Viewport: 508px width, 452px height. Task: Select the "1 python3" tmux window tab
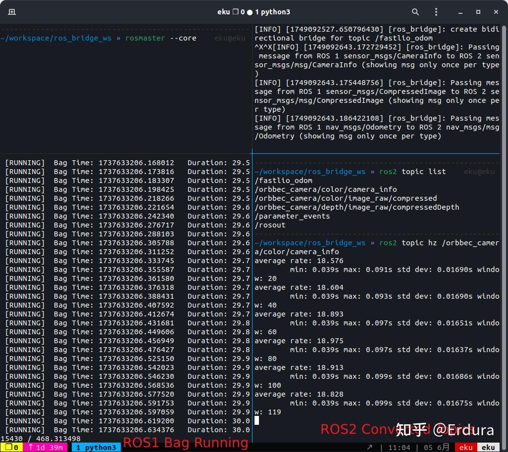(96, 447)
